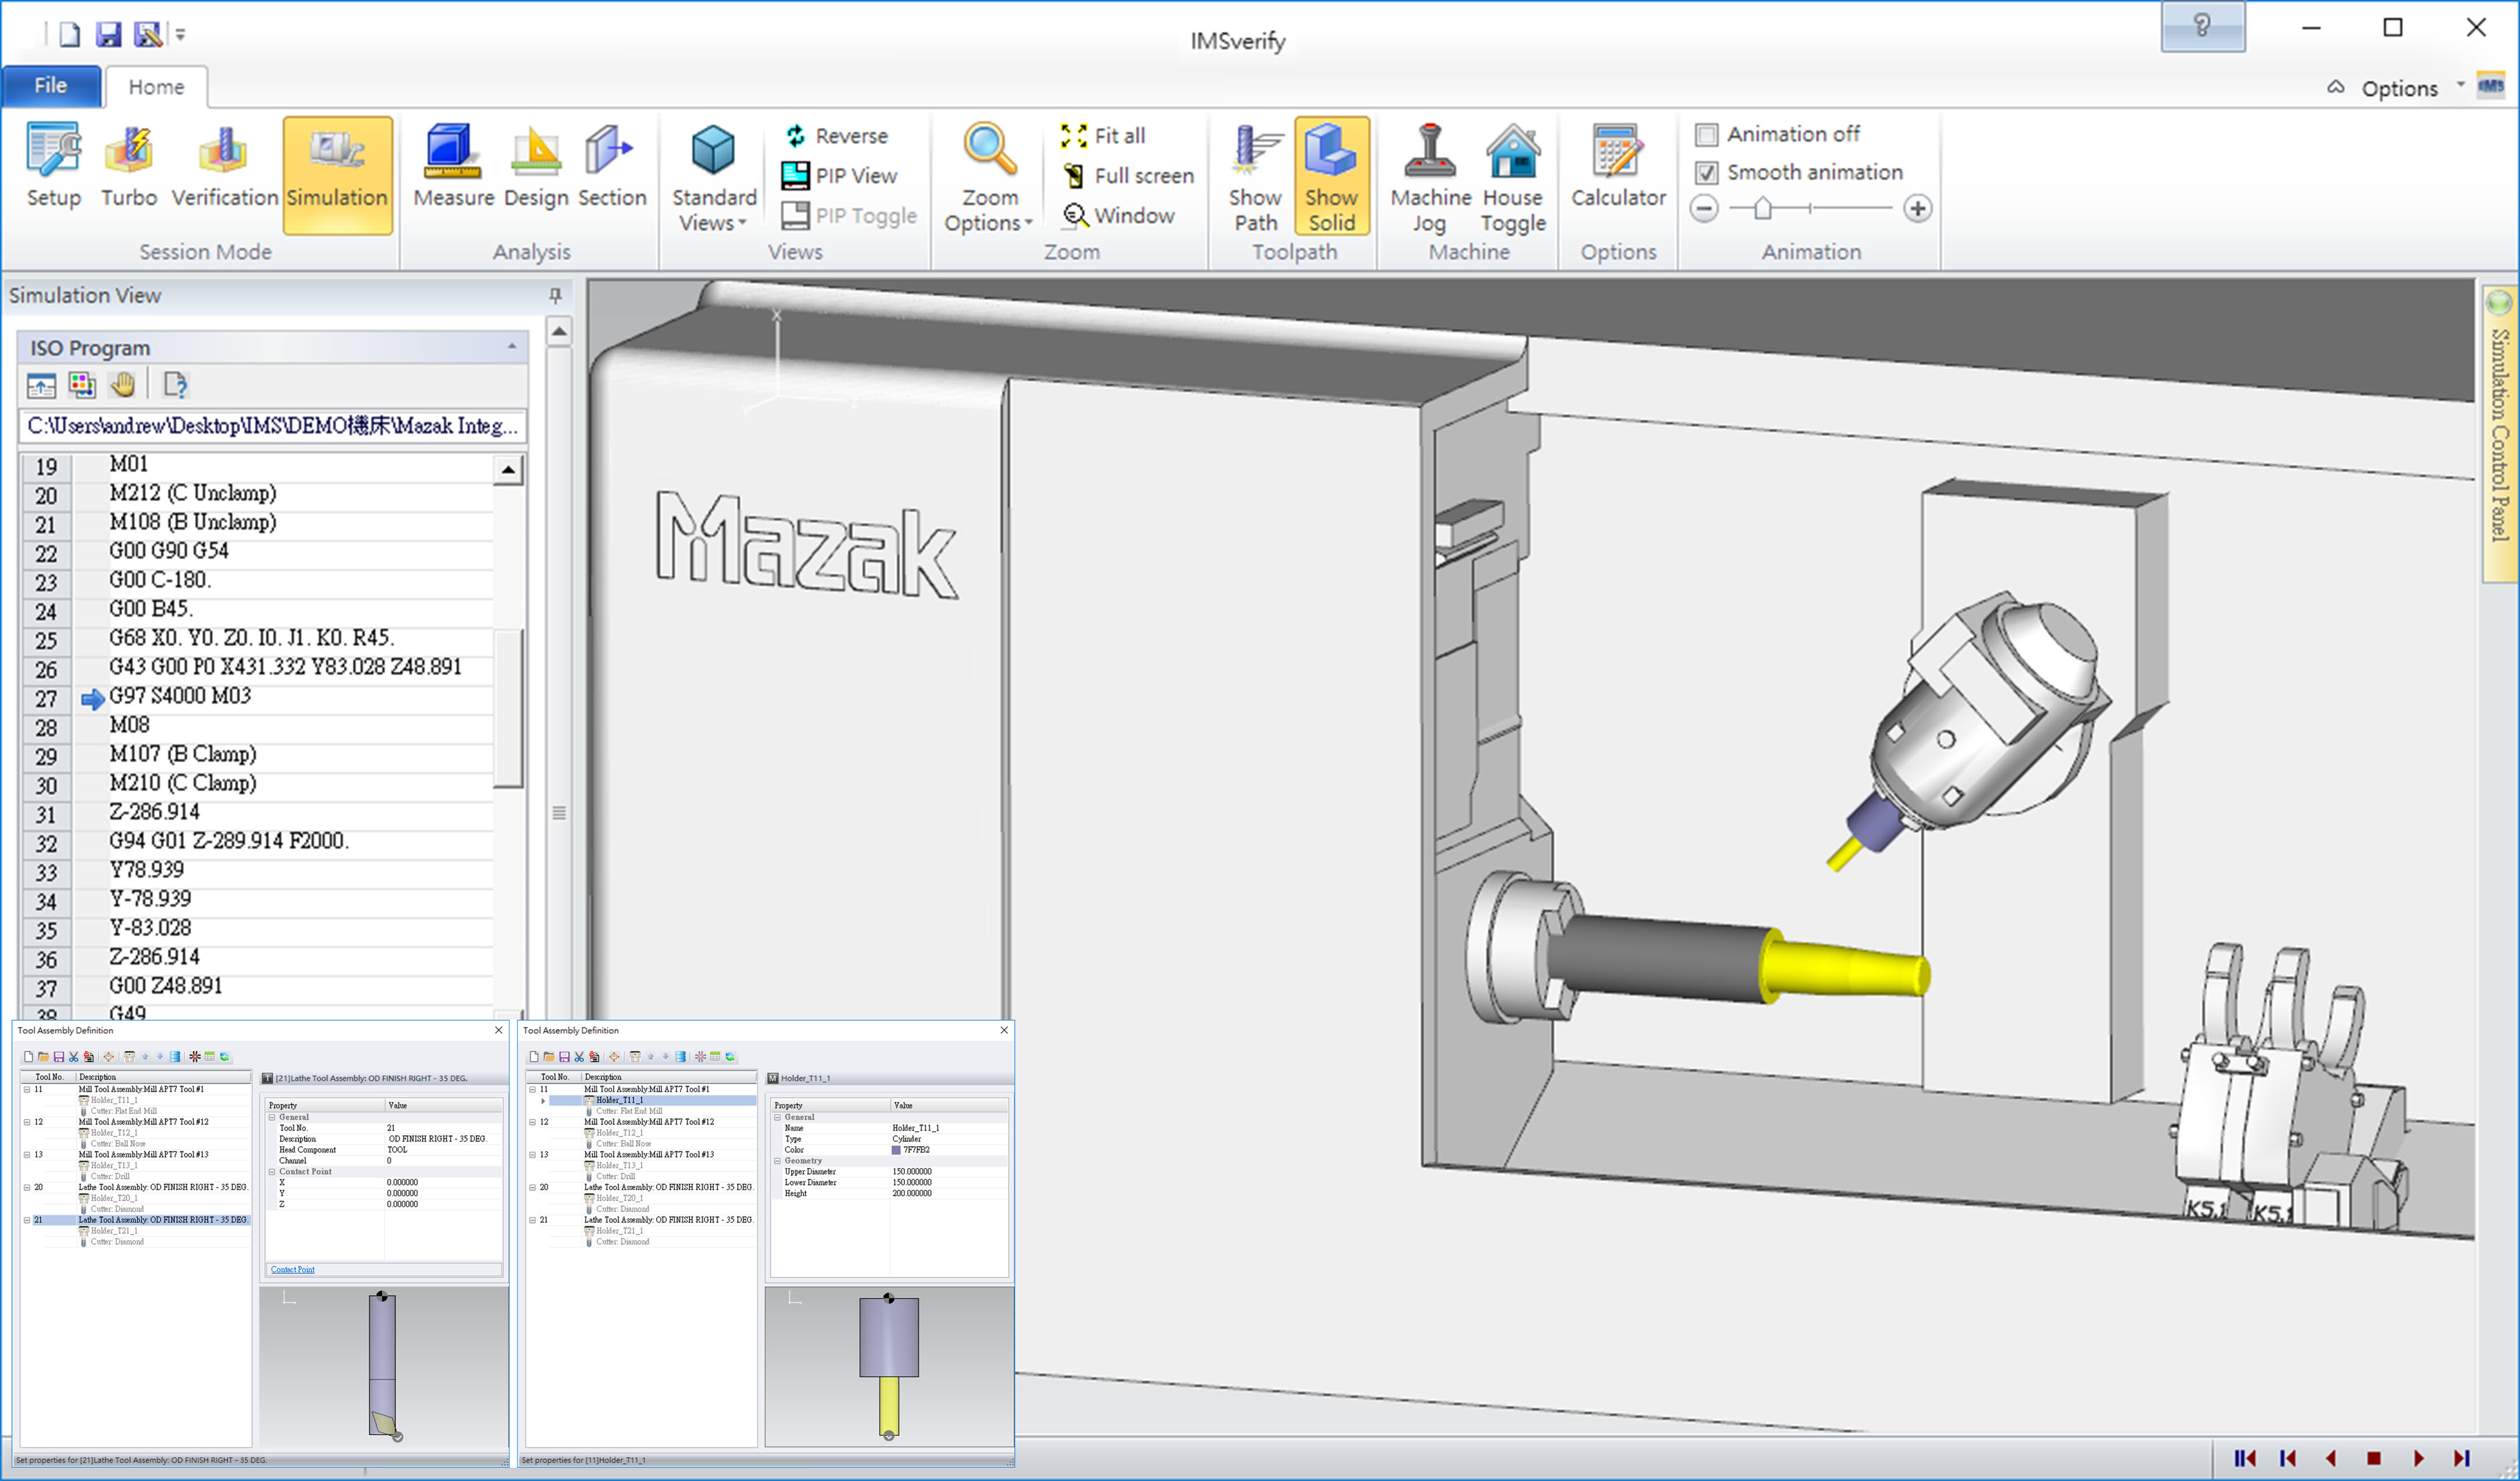
Task: Open the Section analysis tool
Action: pos(612,166)
